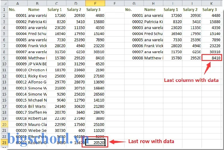Select cell with value 30730
Viewport: 224px width, 150px height.
56,130
